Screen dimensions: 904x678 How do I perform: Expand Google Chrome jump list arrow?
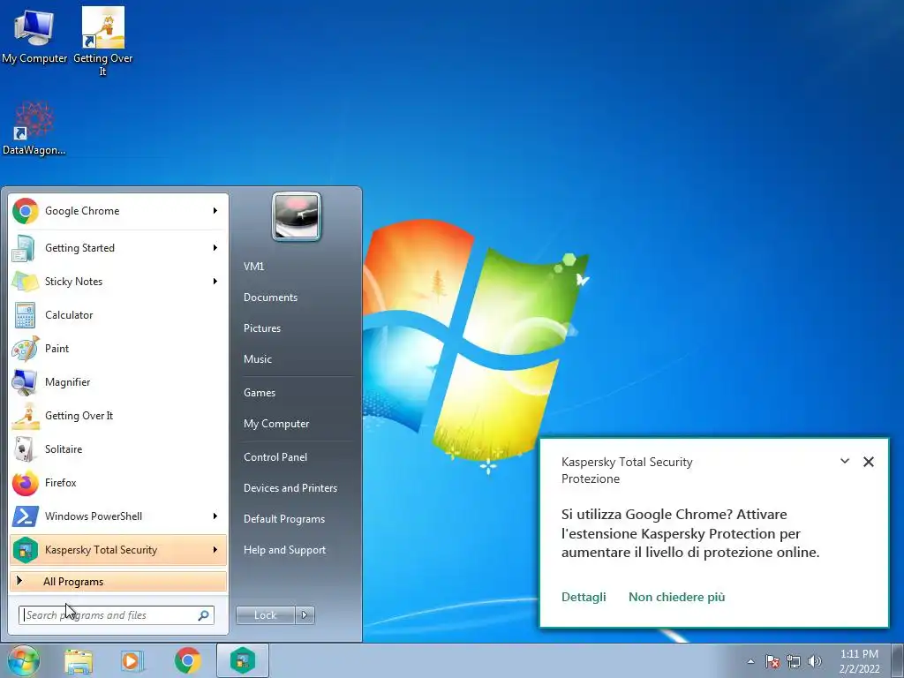point(215,211)
